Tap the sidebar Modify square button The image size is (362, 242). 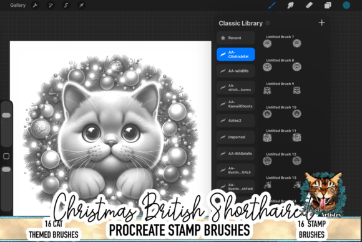point(6,156)
